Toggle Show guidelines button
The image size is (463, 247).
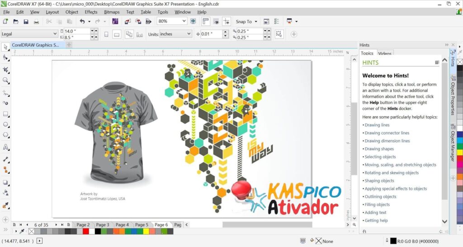click(x=227, y=21)
